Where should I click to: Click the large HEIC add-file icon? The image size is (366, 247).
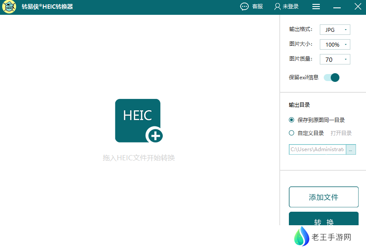tap(138, 120)
